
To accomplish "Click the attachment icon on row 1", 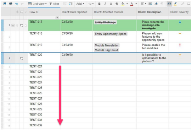I will coord(17,25).
